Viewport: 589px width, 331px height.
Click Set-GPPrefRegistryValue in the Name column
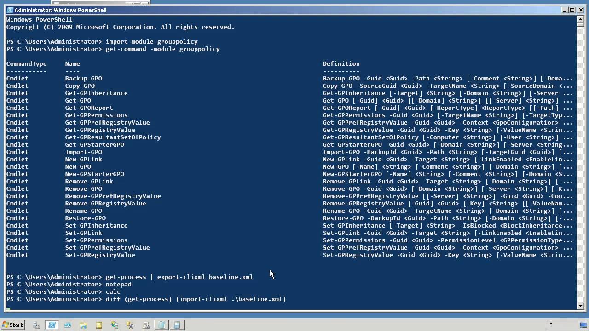[107, 247]
